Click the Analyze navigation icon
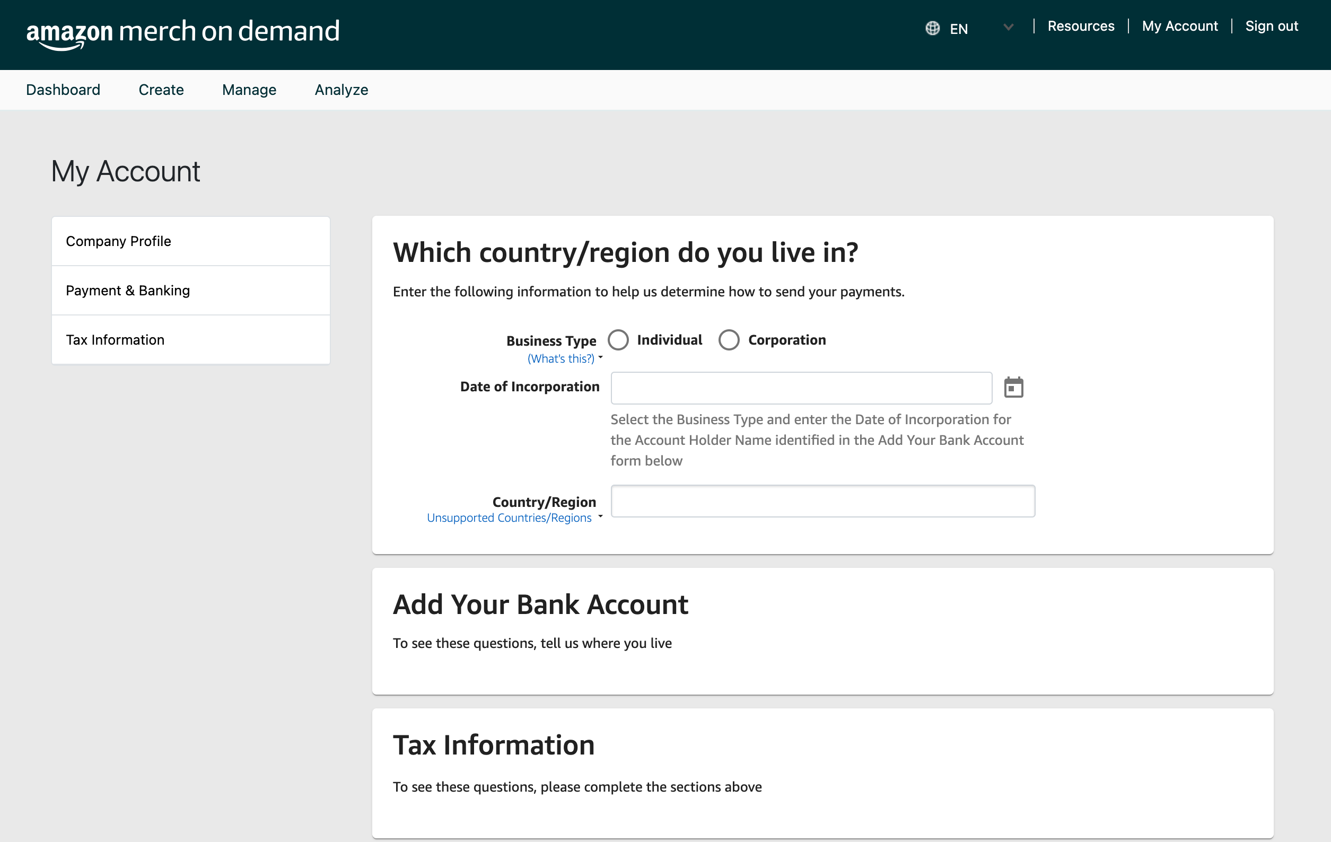 click(x=340, y=89)
